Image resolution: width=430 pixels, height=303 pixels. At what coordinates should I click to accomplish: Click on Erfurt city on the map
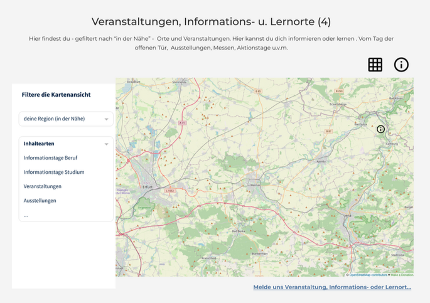pyautogui.click(x=148, y=186)
